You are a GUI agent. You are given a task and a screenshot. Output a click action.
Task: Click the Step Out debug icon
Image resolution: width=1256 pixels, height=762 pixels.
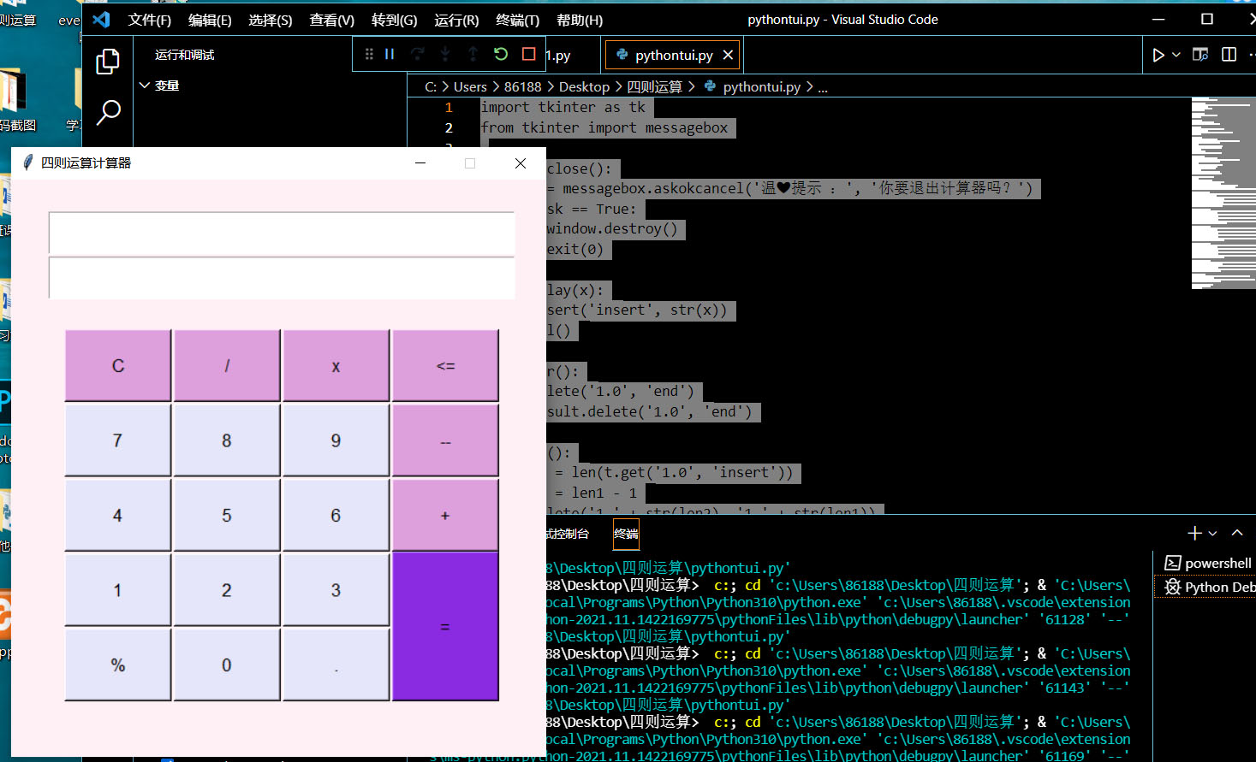(473, 54)
